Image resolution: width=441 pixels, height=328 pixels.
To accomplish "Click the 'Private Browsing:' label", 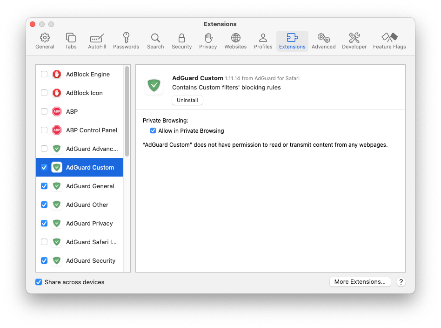I will coord(166,120).
